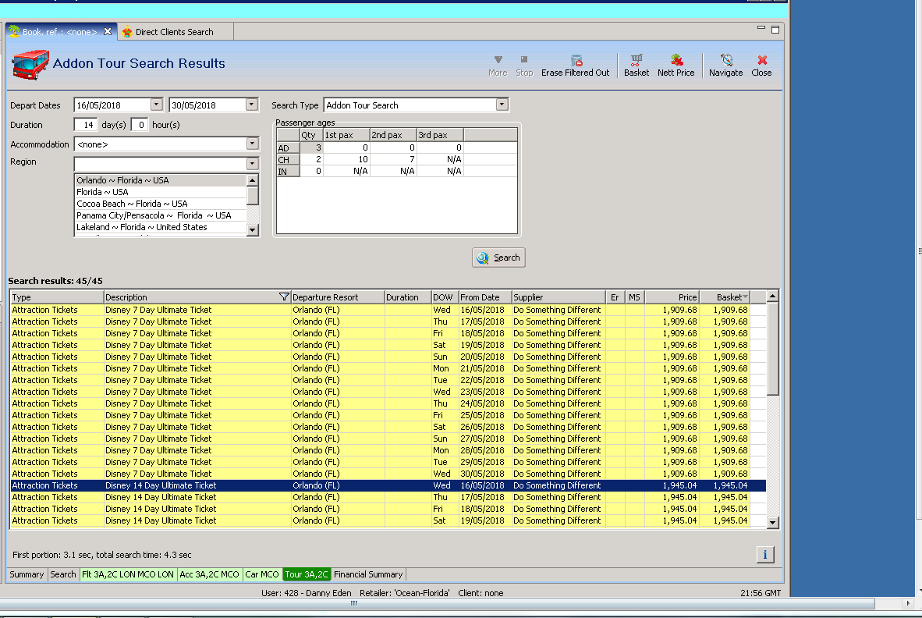
Task: Click the Duration days input field
Action: pos(86,125)
